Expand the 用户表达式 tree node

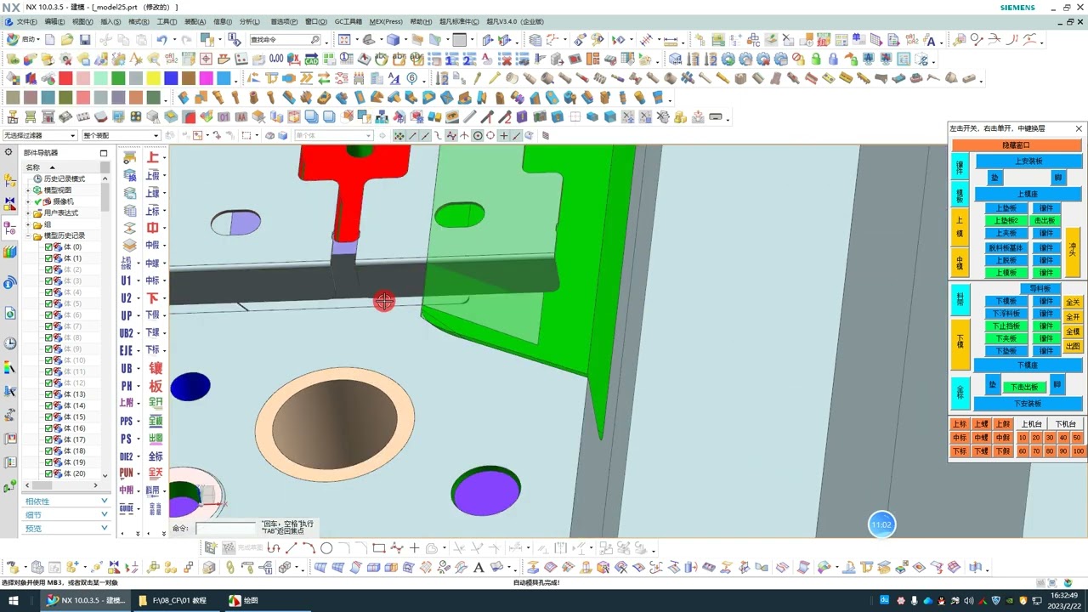[28, 213]
